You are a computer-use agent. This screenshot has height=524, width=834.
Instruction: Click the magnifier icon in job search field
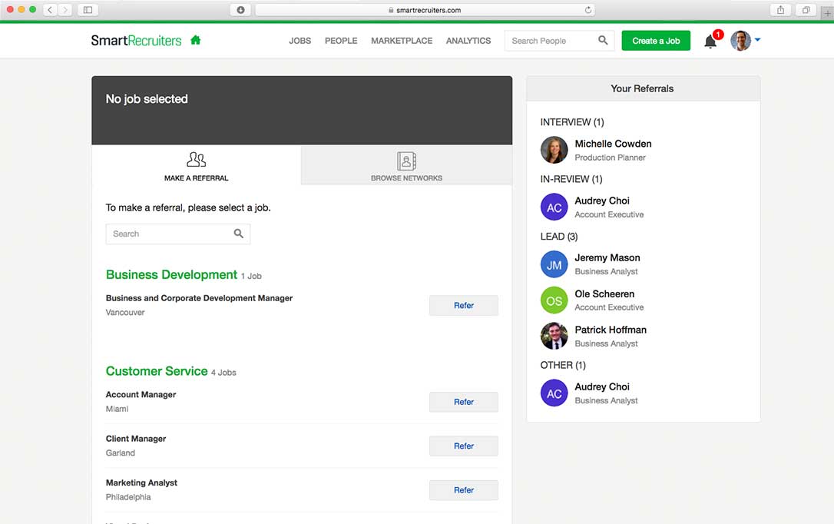[x=238, y=234]
